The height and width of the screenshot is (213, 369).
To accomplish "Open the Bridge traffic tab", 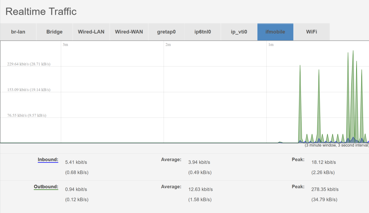I will click(x=54, y=31).
